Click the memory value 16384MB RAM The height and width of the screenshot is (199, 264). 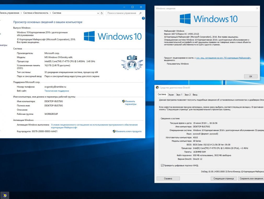[x=199, y=152]
